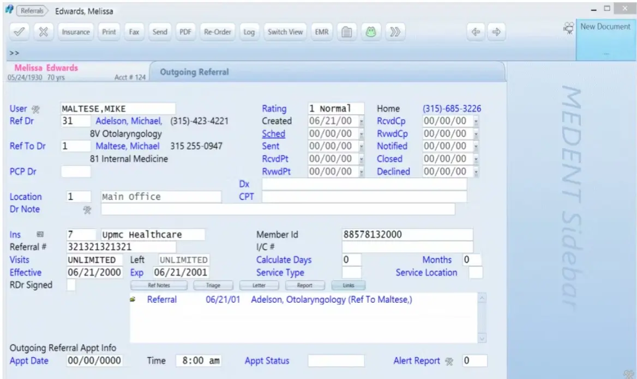Open the EMR from the toolbar
Screen dimensions: 637x379
pos(321,32)
